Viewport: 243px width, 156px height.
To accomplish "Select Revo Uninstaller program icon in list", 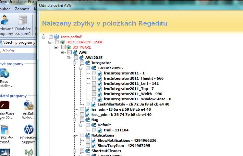I will [4, 73].
